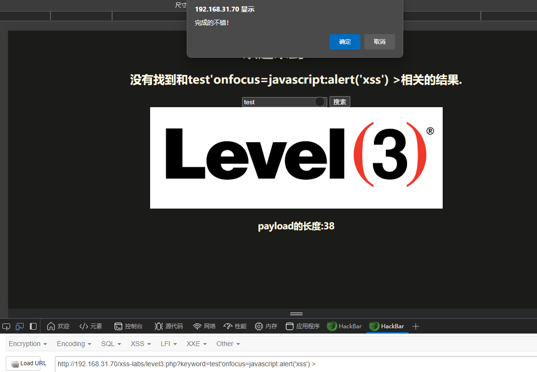Expand the Encoding dropdown

(74, 344)
